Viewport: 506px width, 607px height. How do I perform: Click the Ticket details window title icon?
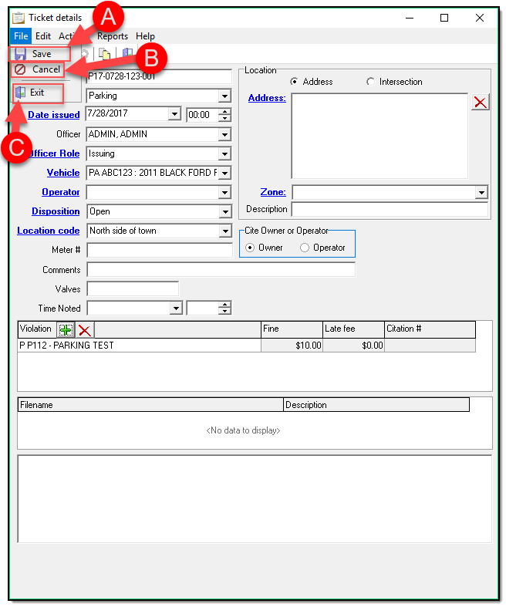[x=19, y=18]
